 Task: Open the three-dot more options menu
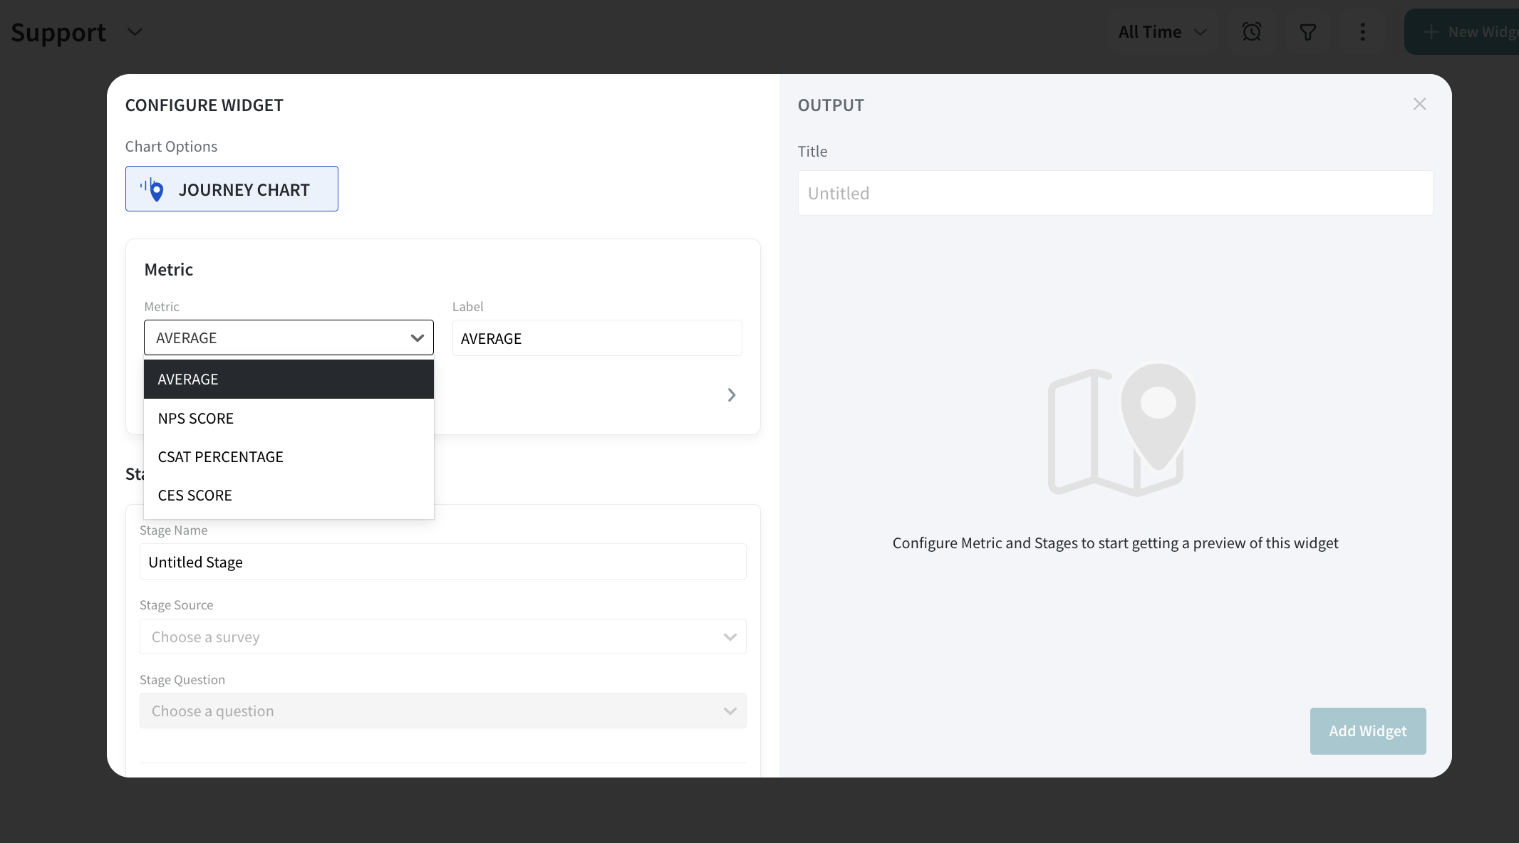pos(1362,32)
